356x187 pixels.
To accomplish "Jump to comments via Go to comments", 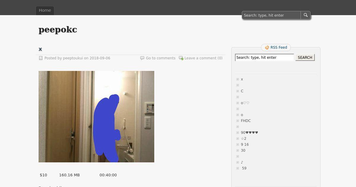I will click(x=160, y=58).
